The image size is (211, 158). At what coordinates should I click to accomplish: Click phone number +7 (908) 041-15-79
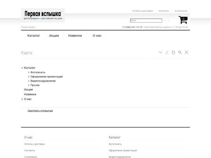[x=132, y=27]
